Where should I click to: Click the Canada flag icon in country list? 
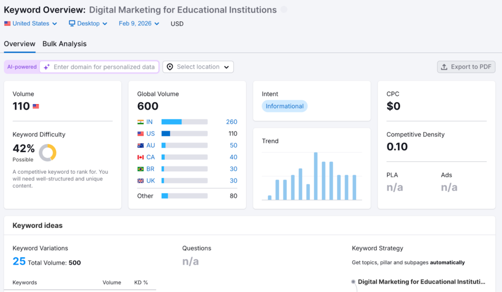[141, 157]
